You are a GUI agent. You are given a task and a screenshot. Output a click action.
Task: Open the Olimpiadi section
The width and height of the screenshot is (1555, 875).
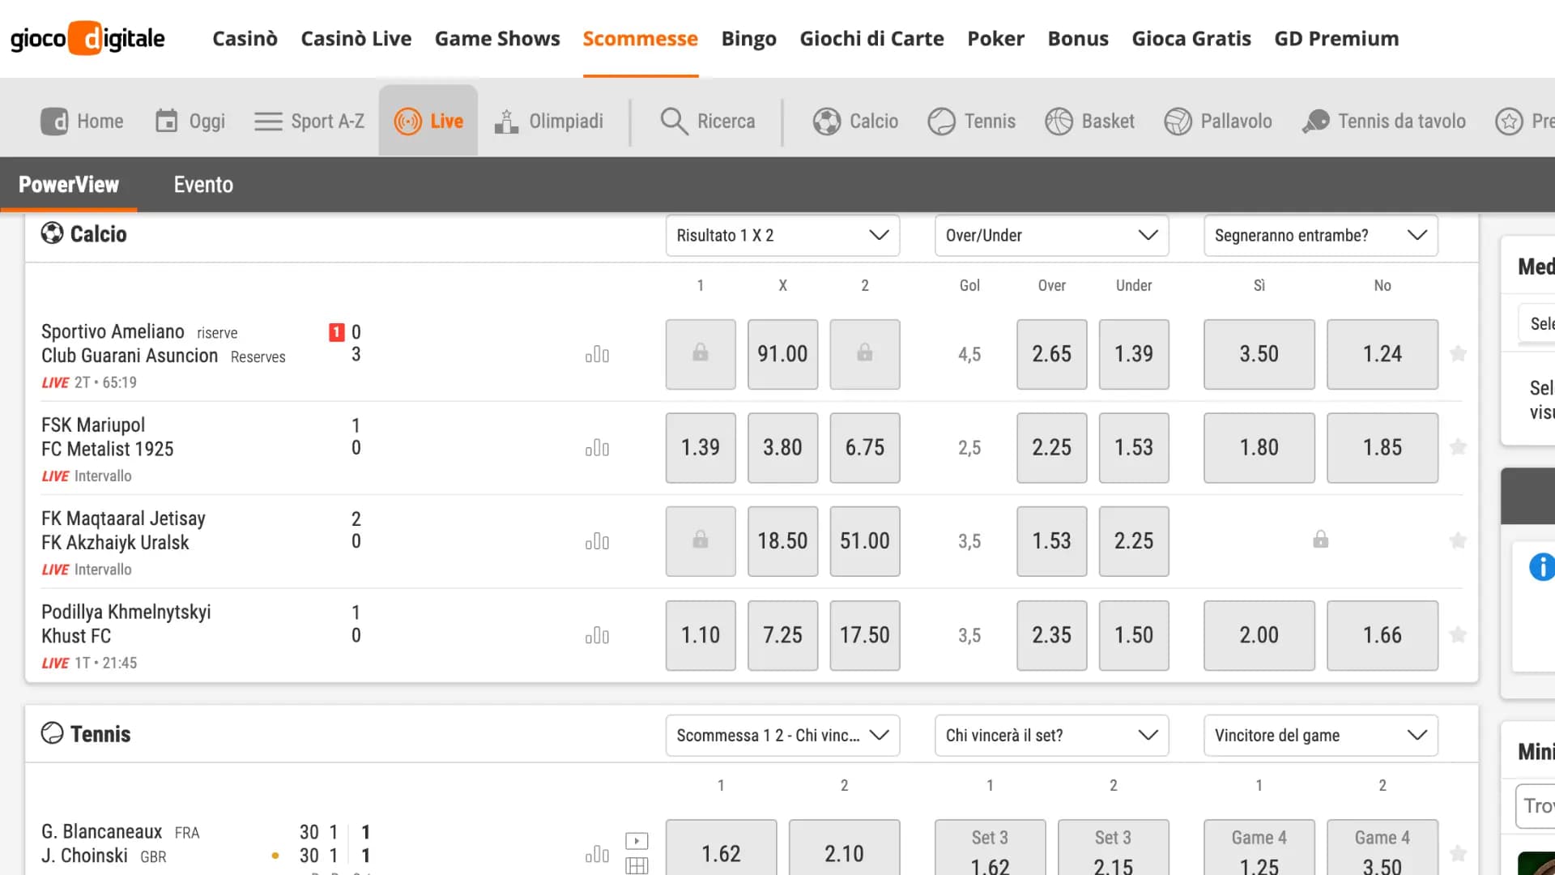[550, 121]
